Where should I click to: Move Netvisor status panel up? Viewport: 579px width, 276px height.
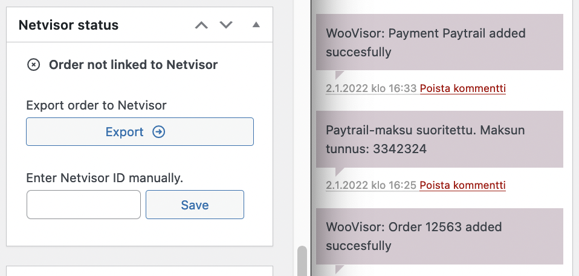point(201,25)
